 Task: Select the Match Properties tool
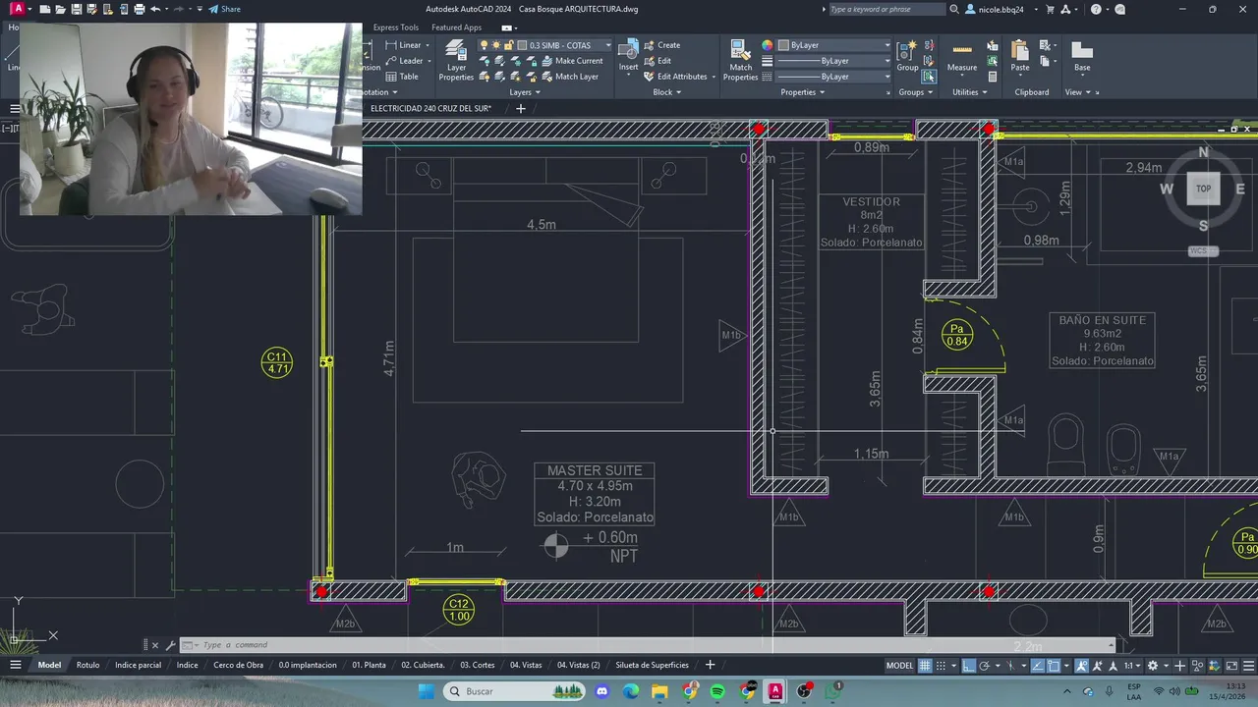tap(740, 60)
